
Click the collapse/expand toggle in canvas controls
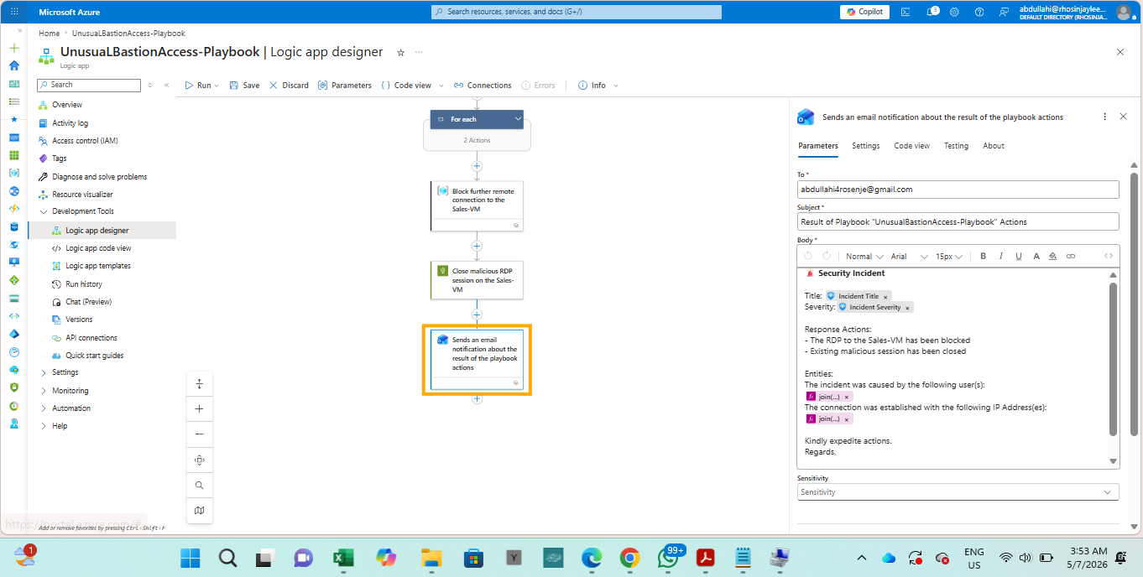pyautogui.click(x=199, y=383)
